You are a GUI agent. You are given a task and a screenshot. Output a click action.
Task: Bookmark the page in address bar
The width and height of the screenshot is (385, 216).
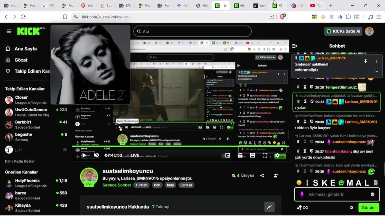pyautogui.click(x=65, y=17)
